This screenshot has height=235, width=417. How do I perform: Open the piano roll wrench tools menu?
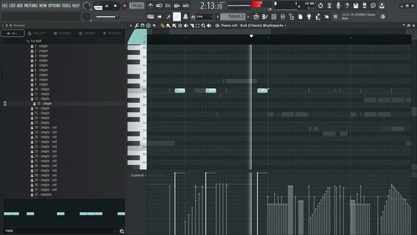click(x=137, y=25)
